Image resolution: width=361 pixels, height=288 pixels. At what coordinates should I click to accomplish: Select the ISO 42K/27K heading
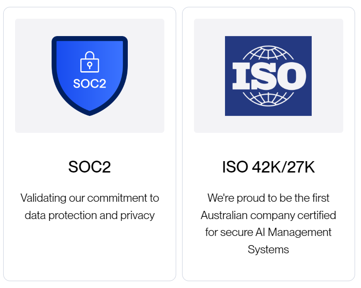click(268, 167)
